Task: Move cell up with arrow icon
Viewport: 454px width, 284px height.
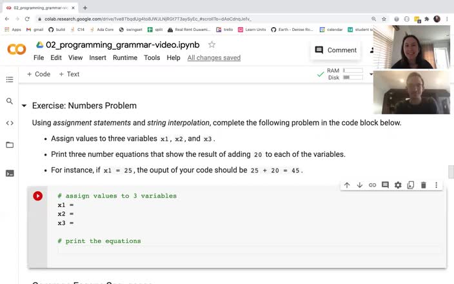Action: 347,185
